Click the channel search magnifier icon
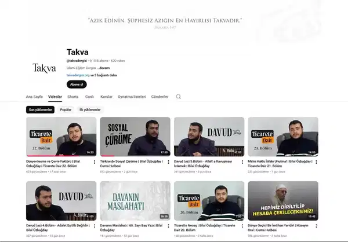The image size is (348, 242). click(179, 97)
